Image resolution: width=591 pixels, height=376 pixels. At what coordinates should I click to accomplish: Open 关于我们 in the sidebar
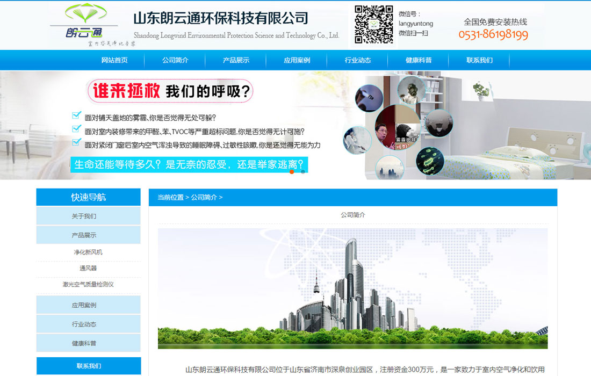(89, 216)
